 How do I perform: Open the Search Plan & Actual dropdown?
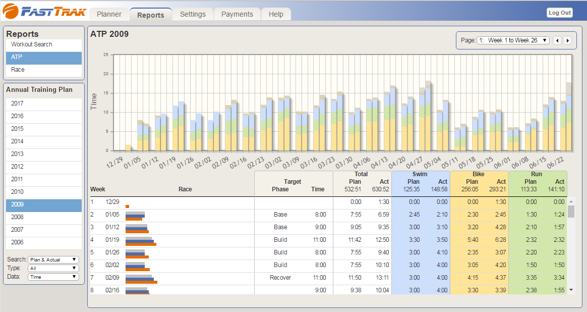click(x=53, y=259)
